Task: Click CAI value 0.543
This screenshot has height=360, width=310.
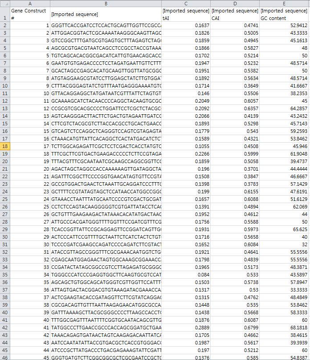Action: coord(235,131)
